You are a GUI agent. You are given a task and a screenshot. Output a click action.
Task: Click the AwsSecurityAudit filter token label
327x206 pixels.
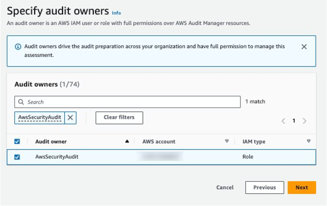coord(40,118)
